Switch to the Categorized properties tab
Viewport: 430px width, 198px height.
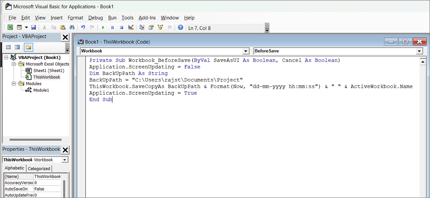(x=39, y=169)
